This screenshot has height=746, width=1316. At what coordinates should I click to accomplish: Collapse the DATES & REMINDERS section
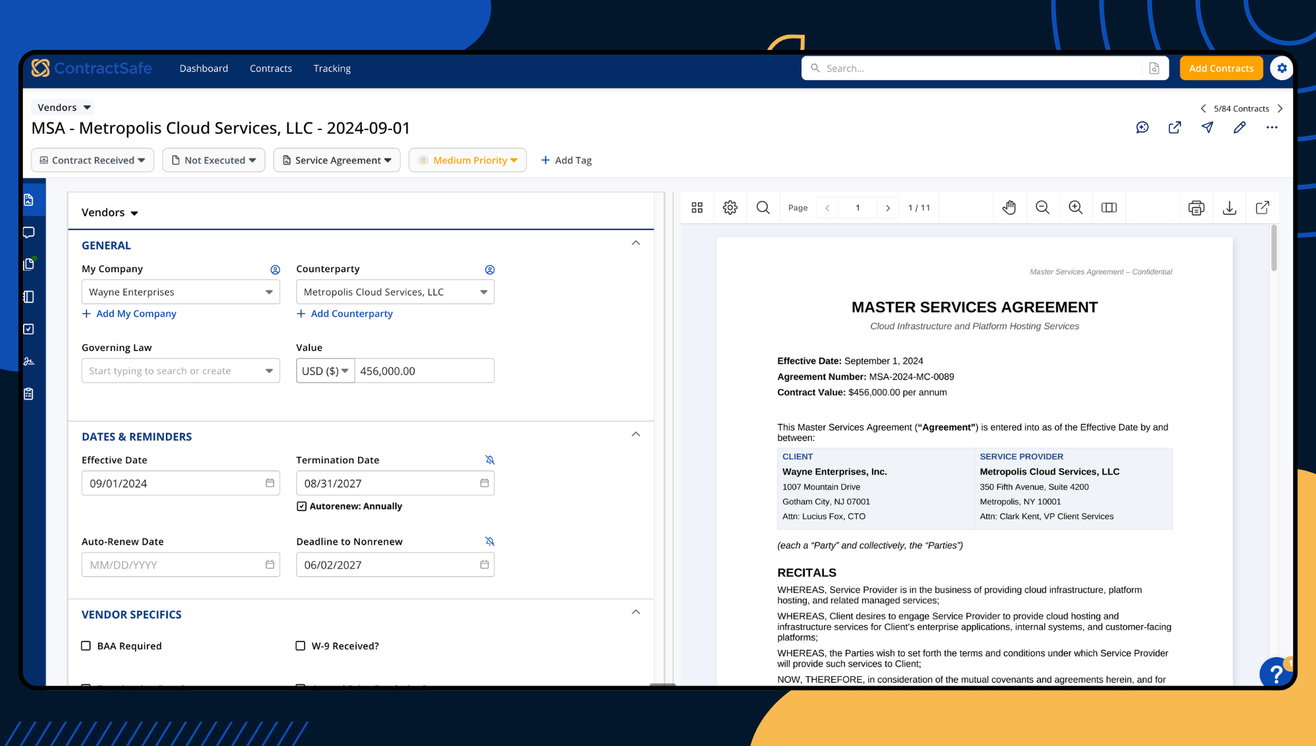635,434
